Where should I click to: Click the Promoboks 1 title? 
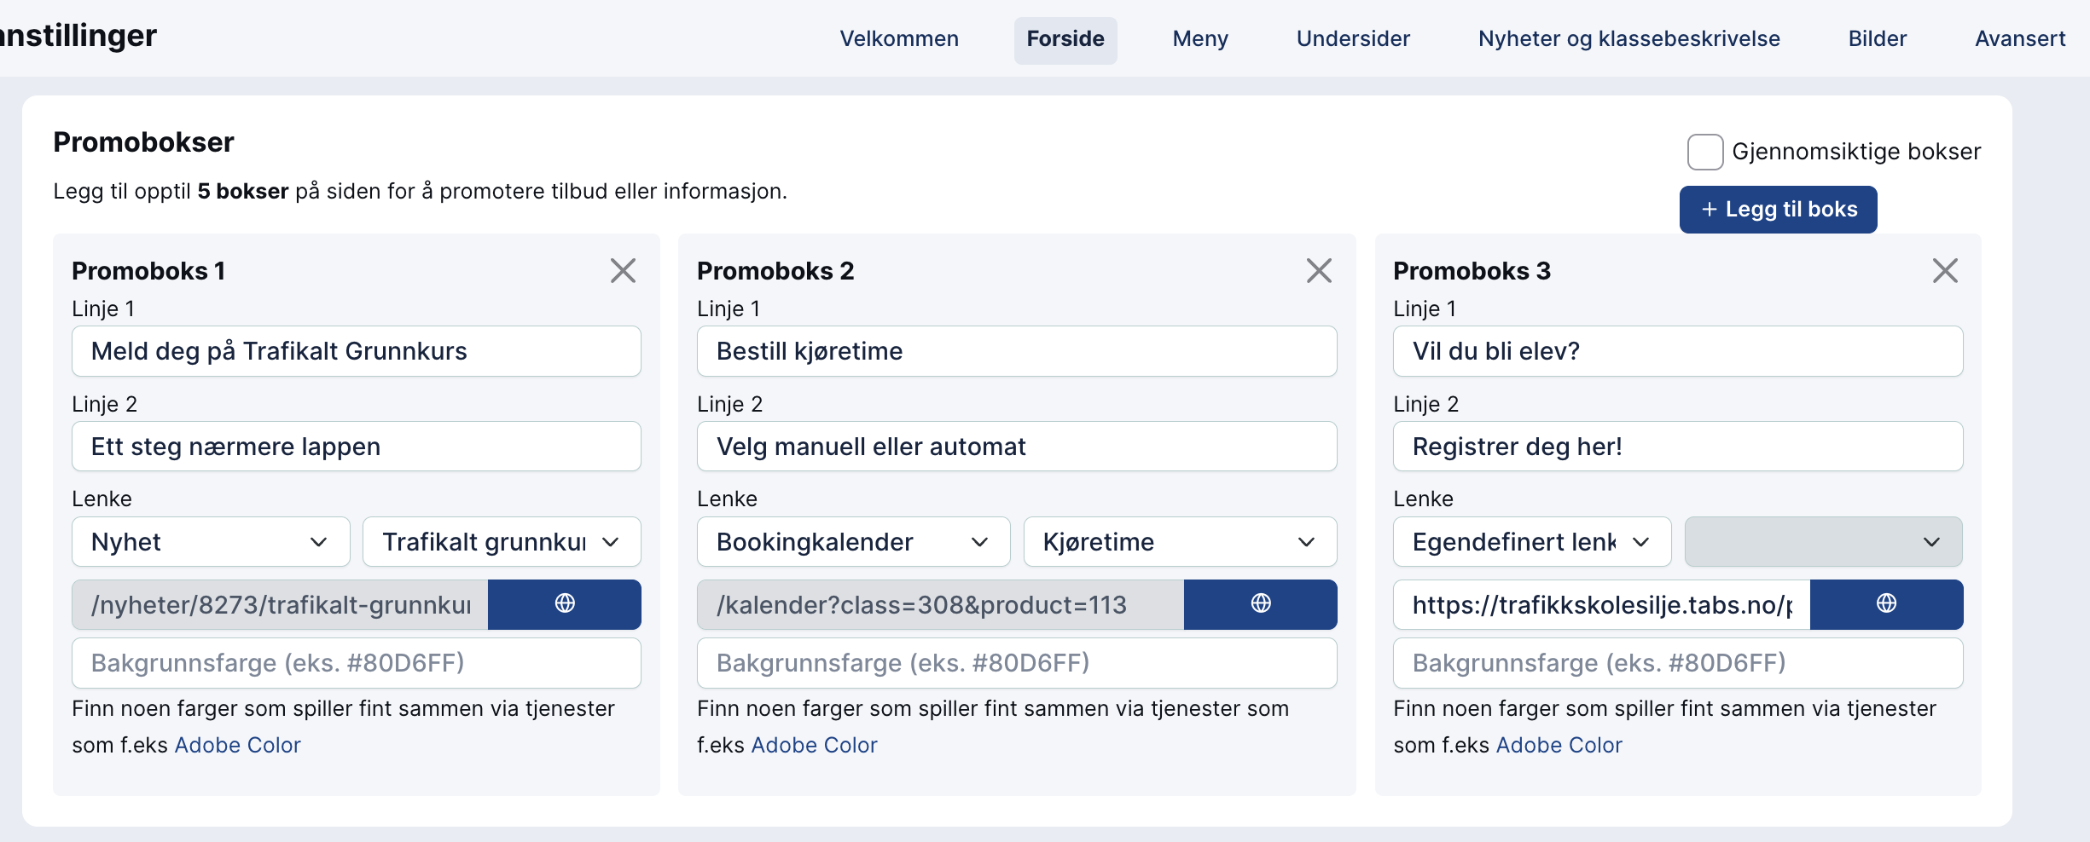coord(148,271)
